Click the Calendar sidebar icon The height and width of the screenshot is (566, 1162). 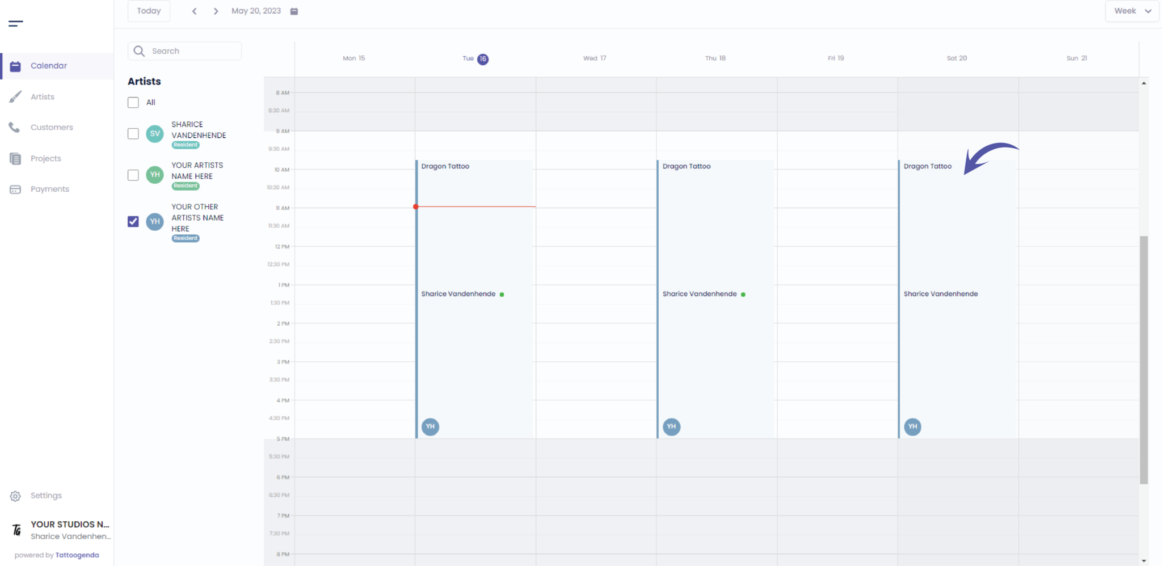pyautogui.click(x=15, y=66)
